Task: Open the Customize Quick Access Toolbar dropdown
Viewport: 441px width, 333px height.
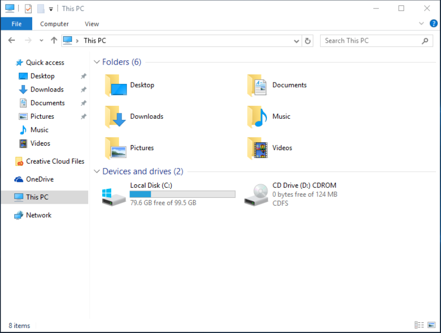Action: pos(51,9)
